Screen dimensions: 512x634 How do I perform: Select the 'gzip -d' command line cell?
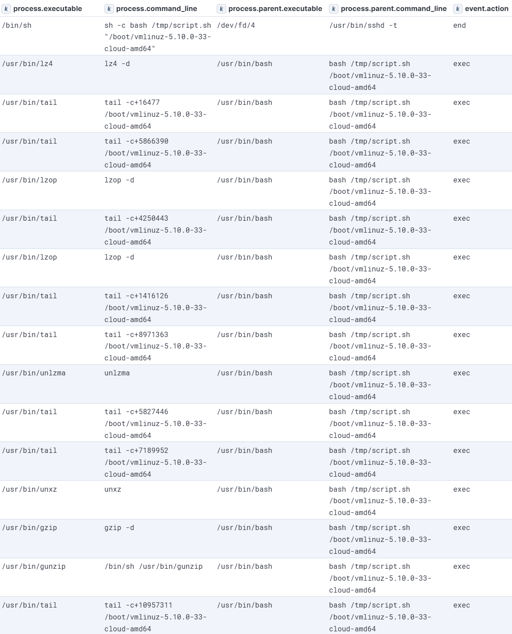119,528
